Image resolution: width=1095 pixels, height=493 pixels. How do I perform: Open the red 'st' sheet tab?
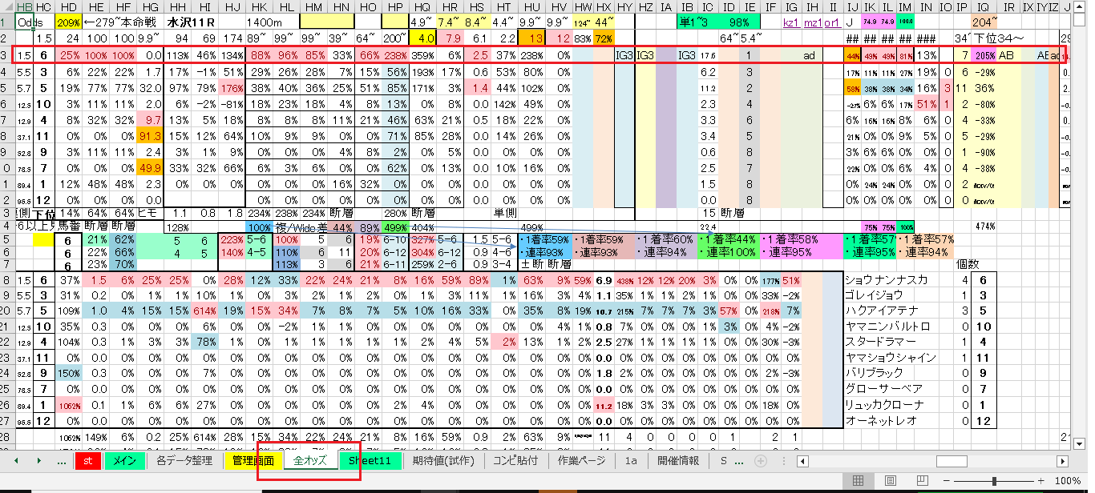87,461
